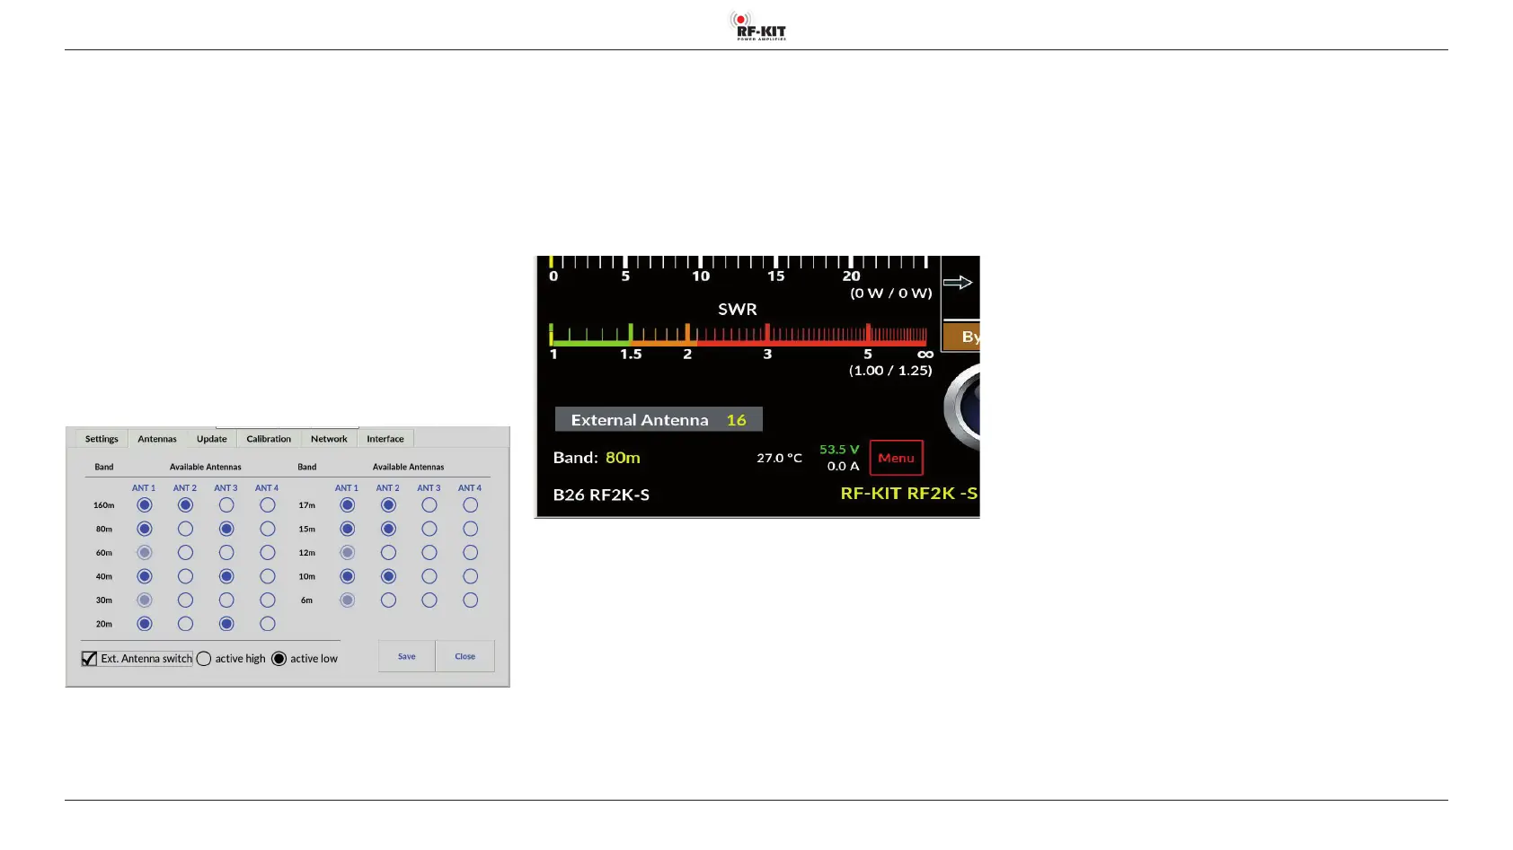Image resolution: width=1513 pixels, height=850 pixels.
Task: Toggle ANT 1 for the 160m band
Action: click(145, 505)
